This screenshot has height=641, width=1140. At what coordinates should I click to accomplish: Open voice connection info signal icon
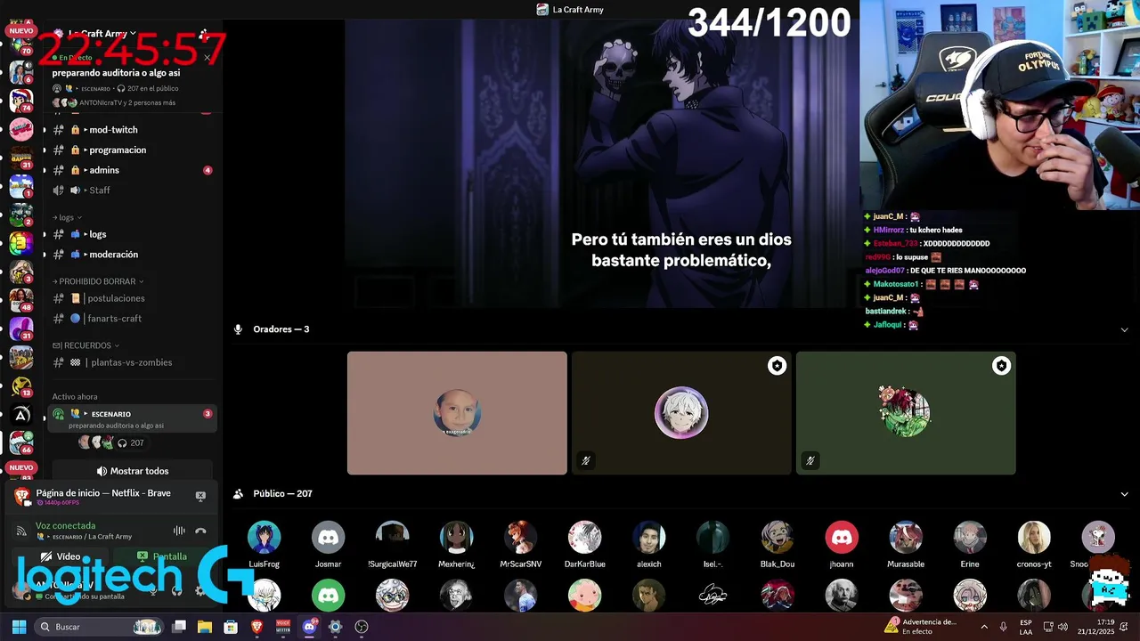[x=21, y=531]
